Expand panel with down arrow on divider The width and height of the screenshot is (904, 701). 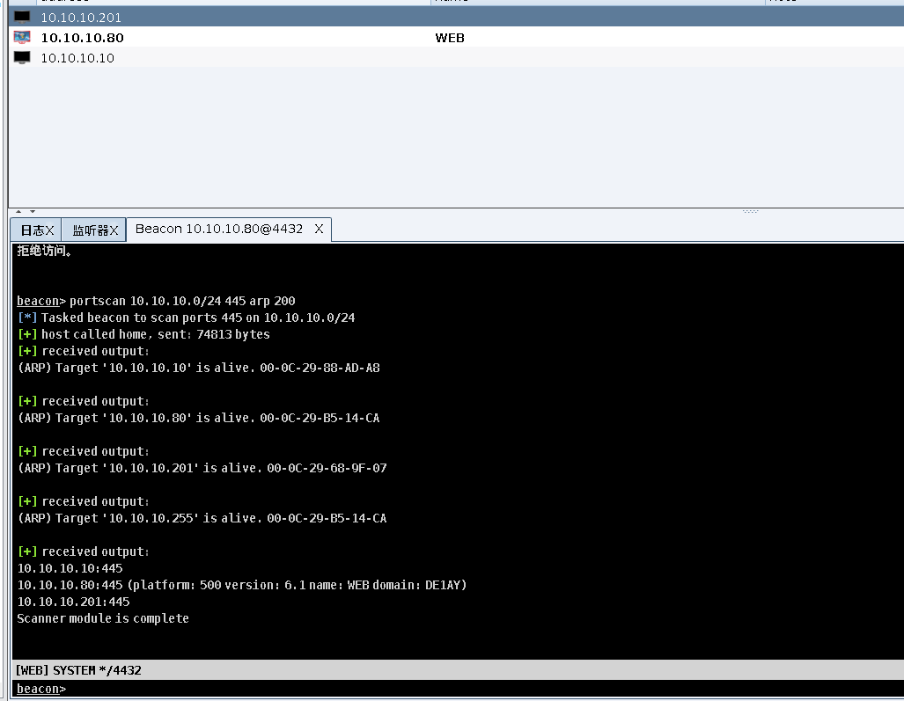[33, 211]
